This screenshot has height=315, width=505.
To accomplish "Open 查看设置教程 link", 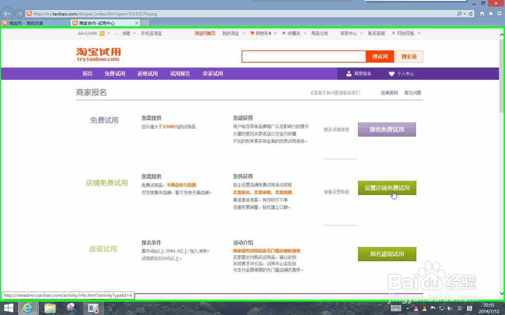I will [336, 192].
